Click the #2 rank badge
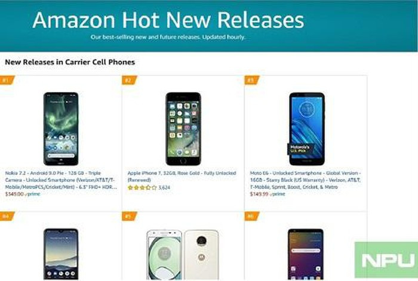This screenshot has width=418, height=281. point(130,80)
